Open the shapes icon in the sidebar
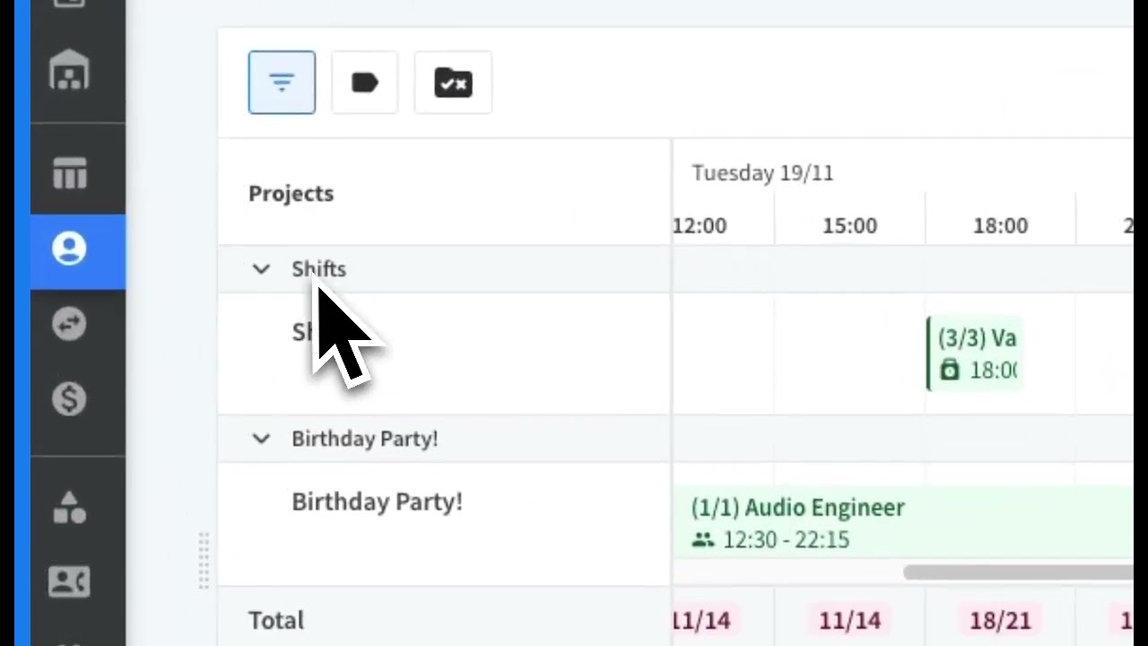The width and height of the screenshot is (1148, 646). tap(69, 507)
